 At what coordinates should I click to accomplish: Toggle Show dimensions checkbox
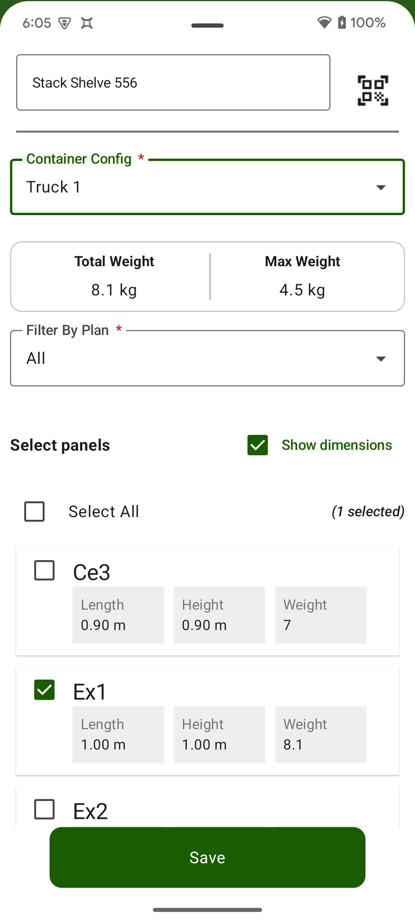click(x=257, y=445)
